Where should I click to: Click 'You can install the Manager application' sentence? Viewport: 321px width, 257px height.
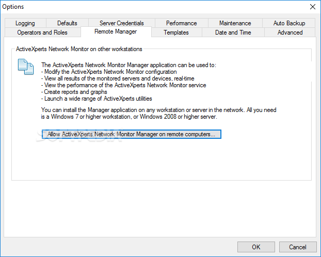158,113
